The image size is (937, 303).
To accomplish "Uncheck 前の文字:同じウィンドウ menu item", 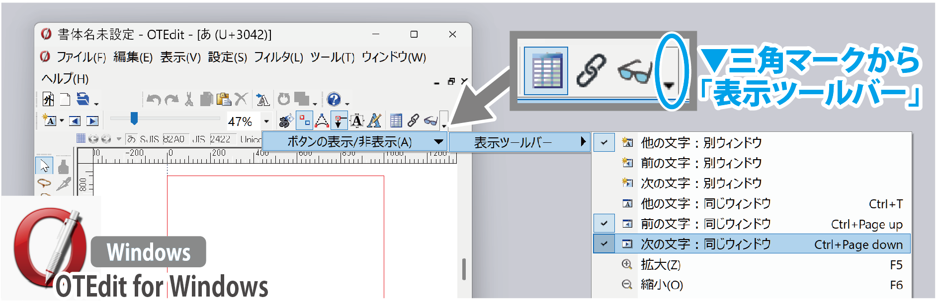I will (705, 224).
